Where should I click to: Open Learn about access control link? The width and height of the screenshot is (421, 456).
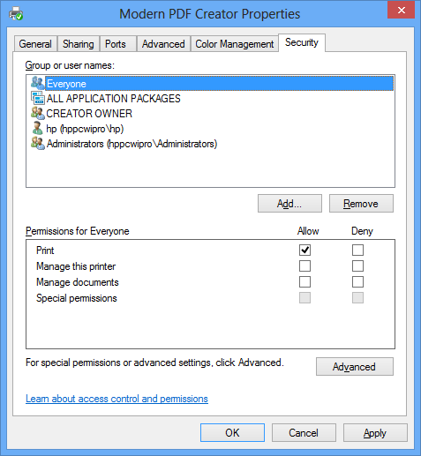[x=117, y=399]
